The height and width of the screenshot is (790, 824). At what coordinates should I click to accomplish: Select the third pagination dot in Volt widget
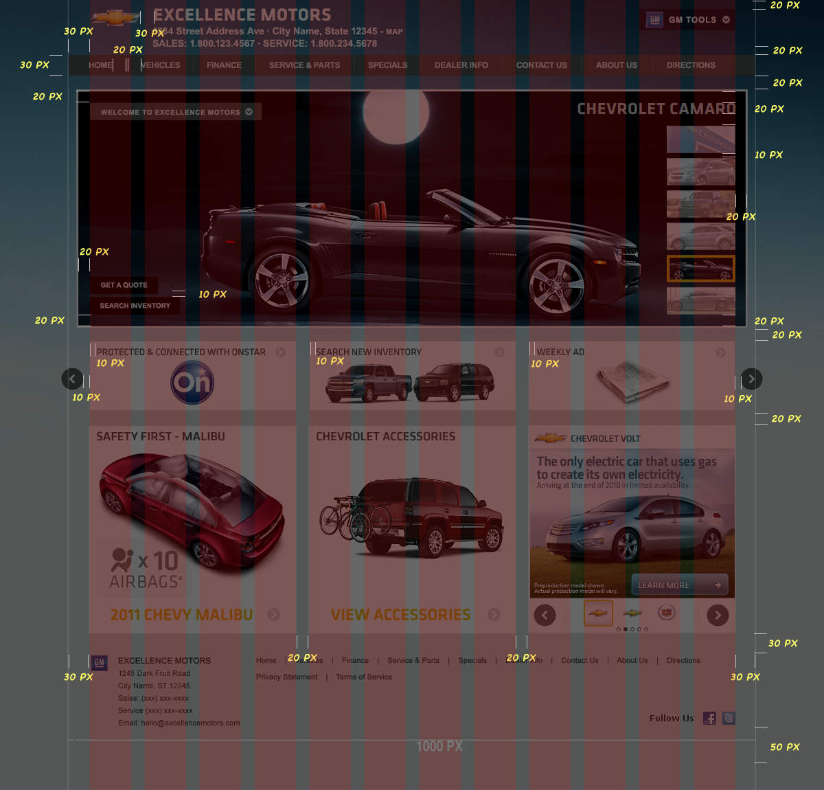[x=632, y=629]
